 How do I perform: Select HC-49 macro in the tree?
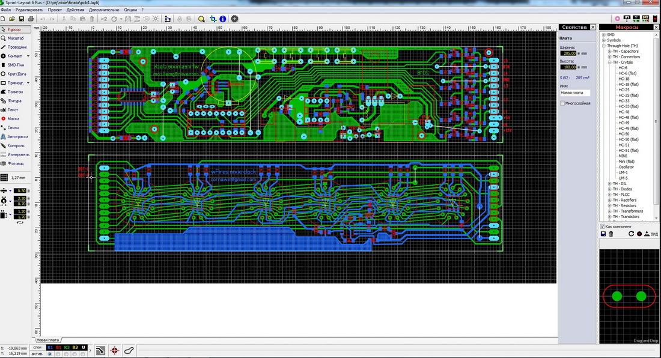click(624, 123)
